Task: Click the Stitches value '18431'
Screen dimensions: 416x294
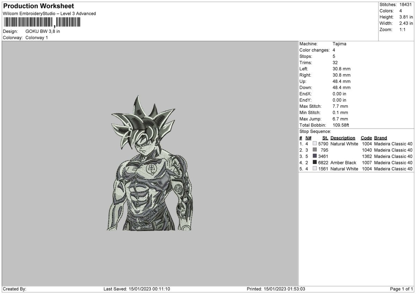Action: tap(406, 5)
